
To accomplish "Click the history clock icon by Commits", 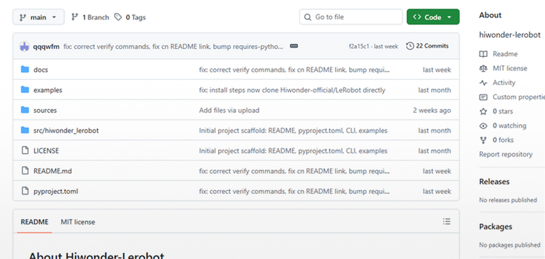I will coord(410,46).
